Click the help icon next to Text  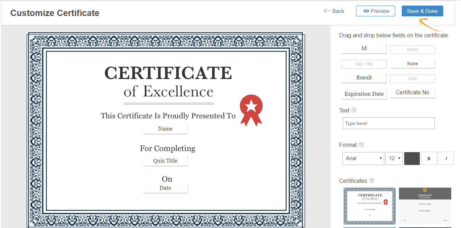[354, 110]
